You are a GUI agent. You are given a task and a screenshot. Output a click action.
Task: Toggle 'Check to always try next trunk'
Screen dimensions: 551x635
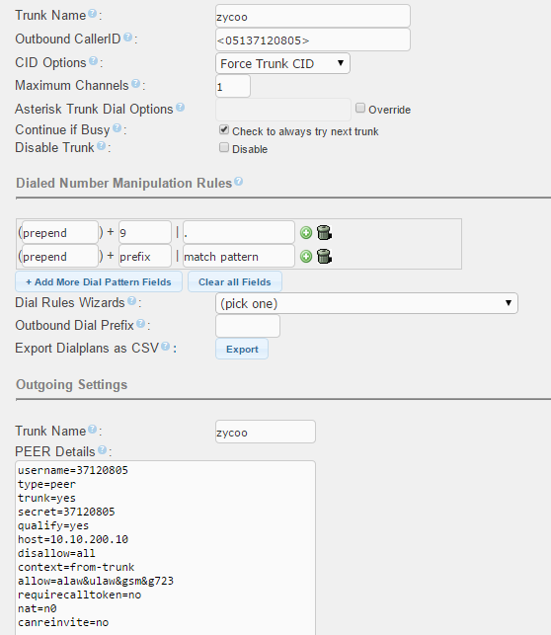[224, 129]
